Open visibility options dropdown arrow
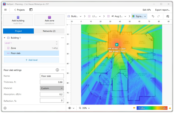174x113 pixels. [x=74, y=108]
